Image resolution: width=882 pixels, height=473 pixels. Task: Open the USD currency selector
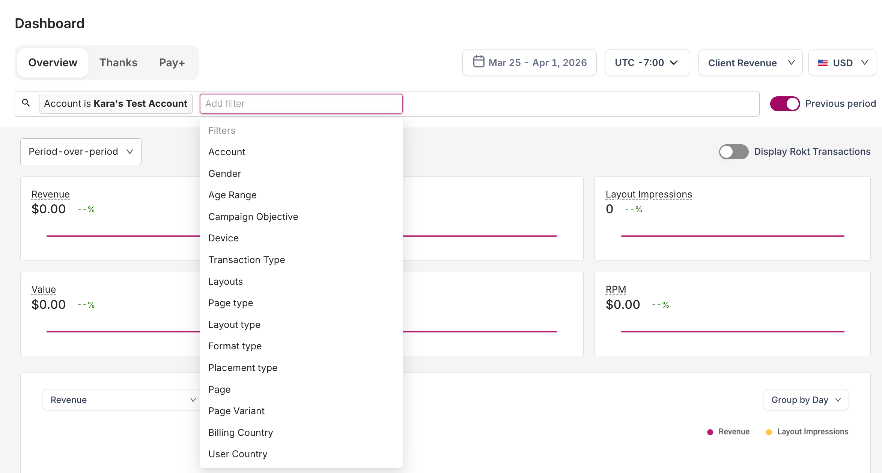coord(842,63)
